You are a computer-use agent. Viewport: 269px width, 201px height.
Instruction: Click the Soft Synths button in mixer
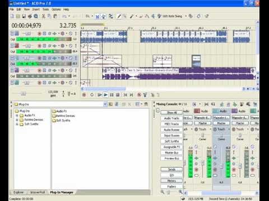click(171, 141)
